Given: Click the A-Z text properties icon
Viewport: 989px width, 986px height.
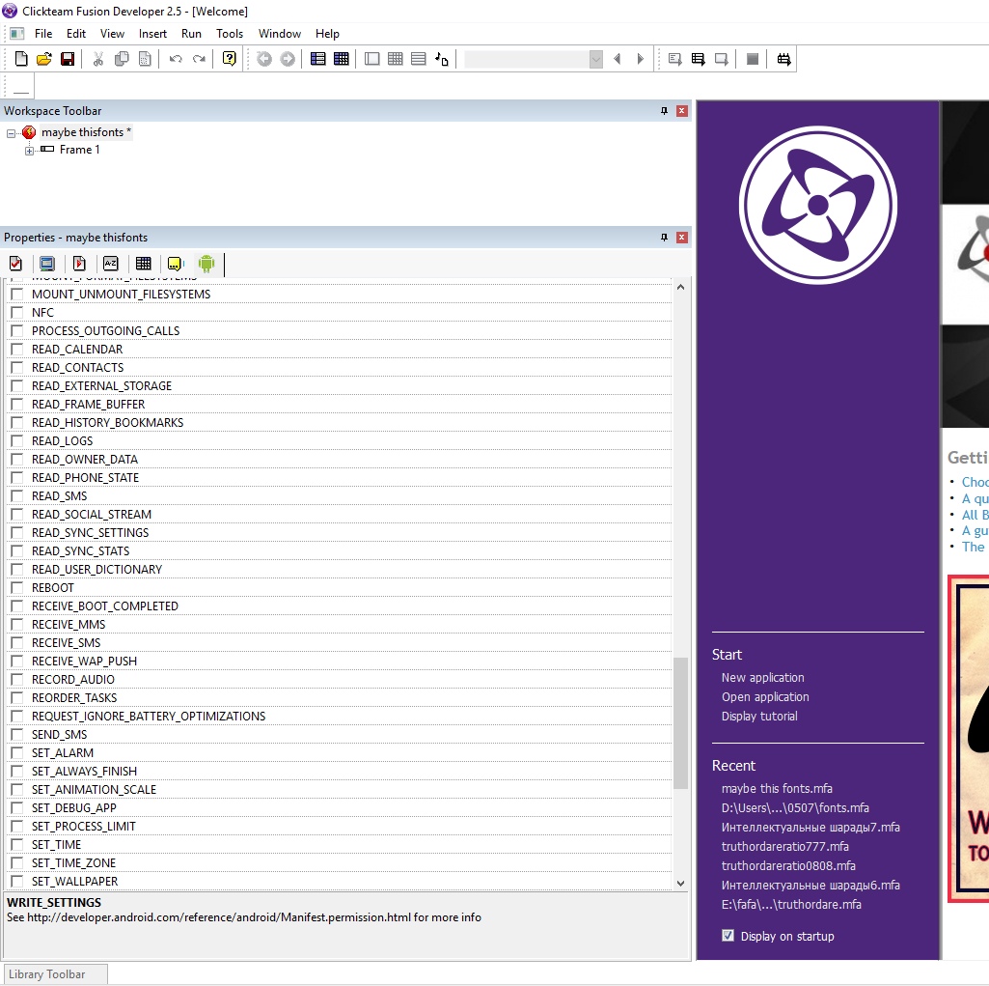Looking at the screenshot, I should coord(110,264).
